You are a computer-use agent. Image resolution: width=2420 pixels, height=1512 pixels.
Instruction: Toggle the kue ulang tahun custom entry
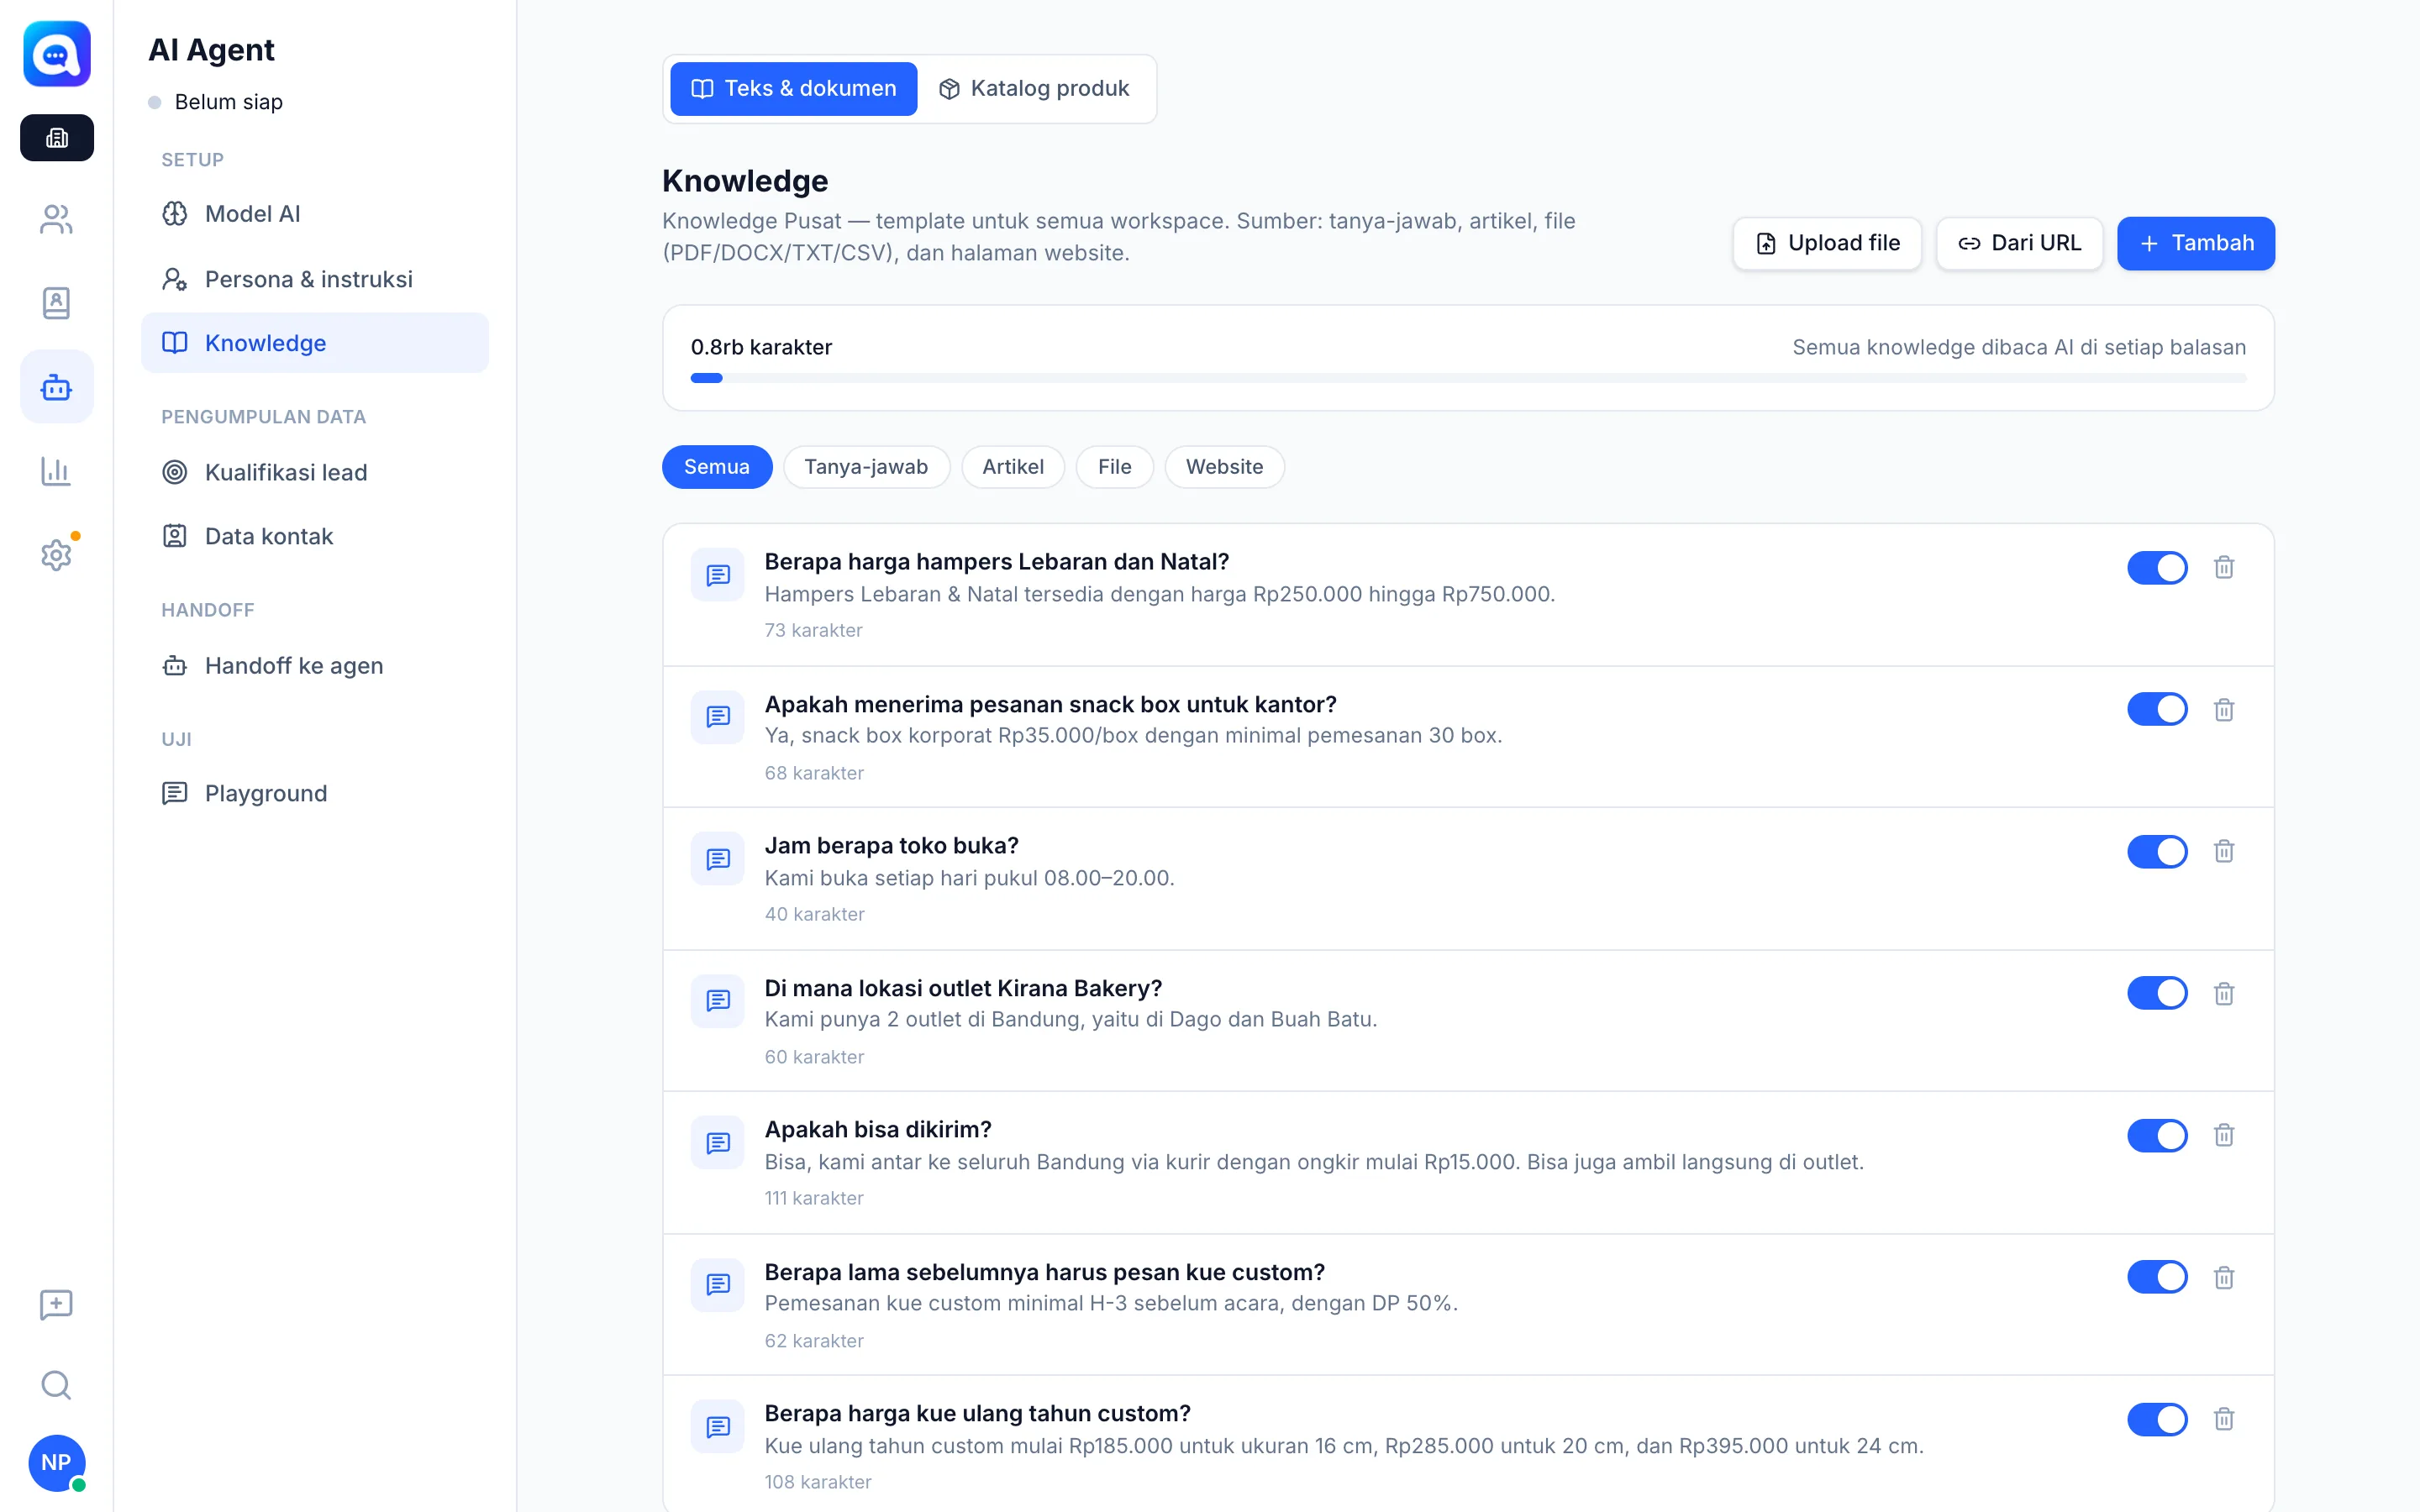pos(2157,1419)
